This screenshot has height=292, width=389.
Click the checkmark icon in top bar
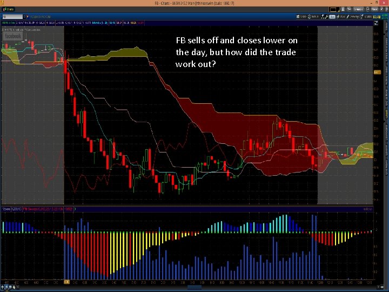(x=382, y=9)
